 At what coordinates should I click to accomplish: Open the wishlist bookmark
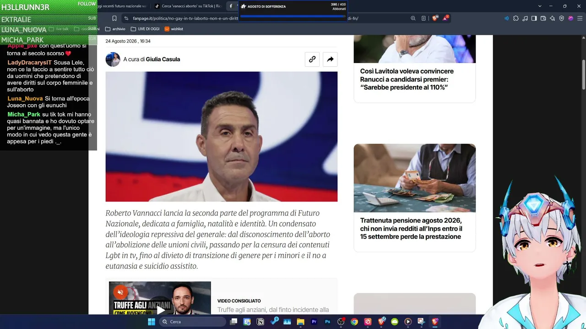(x=174, y=29)
